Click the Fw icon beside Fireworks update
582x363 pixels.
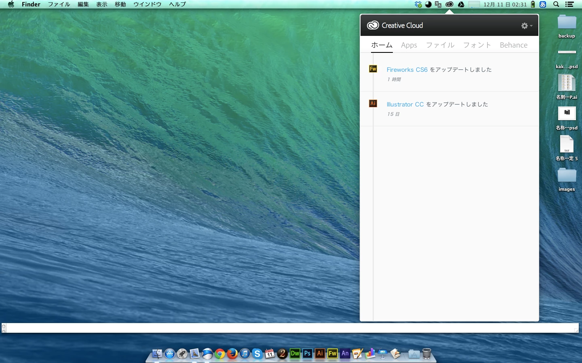[x=373, y=69]
